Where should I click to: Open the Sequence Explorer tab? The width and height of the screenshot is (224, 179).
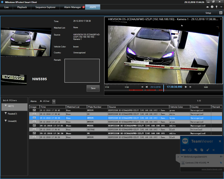point(45,7)
